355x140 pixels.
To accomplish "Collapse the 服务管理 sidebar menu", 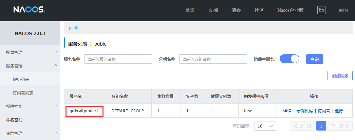I will (x=30, y=66).
